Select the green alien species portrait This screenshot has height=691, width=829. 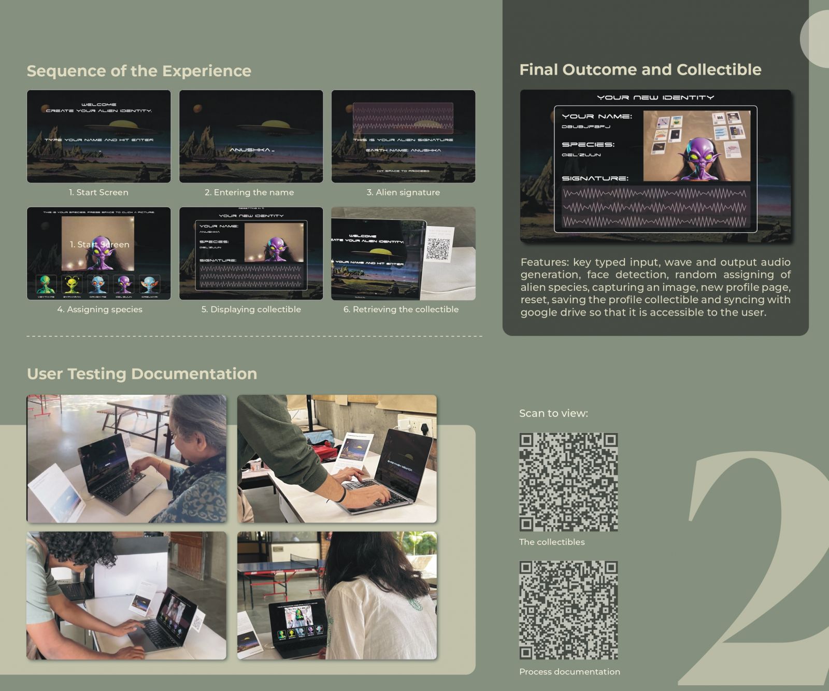[x=46, y=285]
